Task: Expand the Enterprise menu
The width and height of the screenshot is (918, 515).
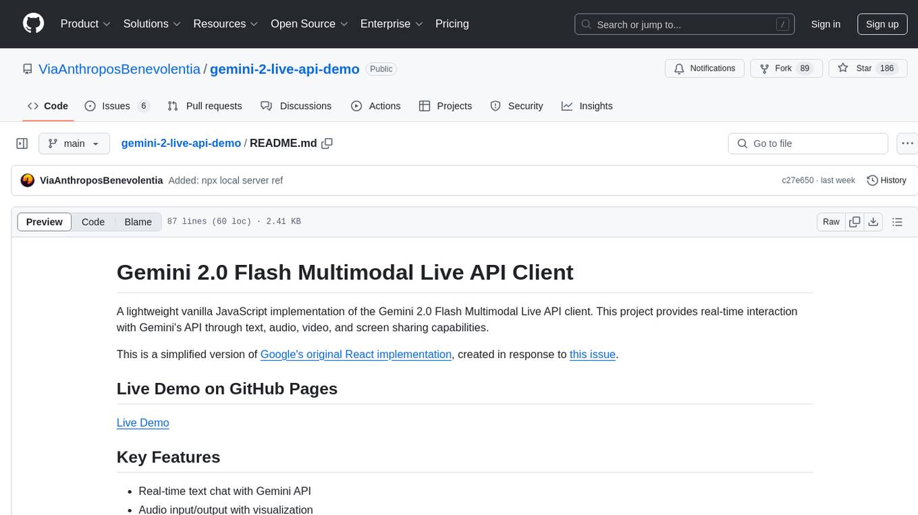Action: 391,24
